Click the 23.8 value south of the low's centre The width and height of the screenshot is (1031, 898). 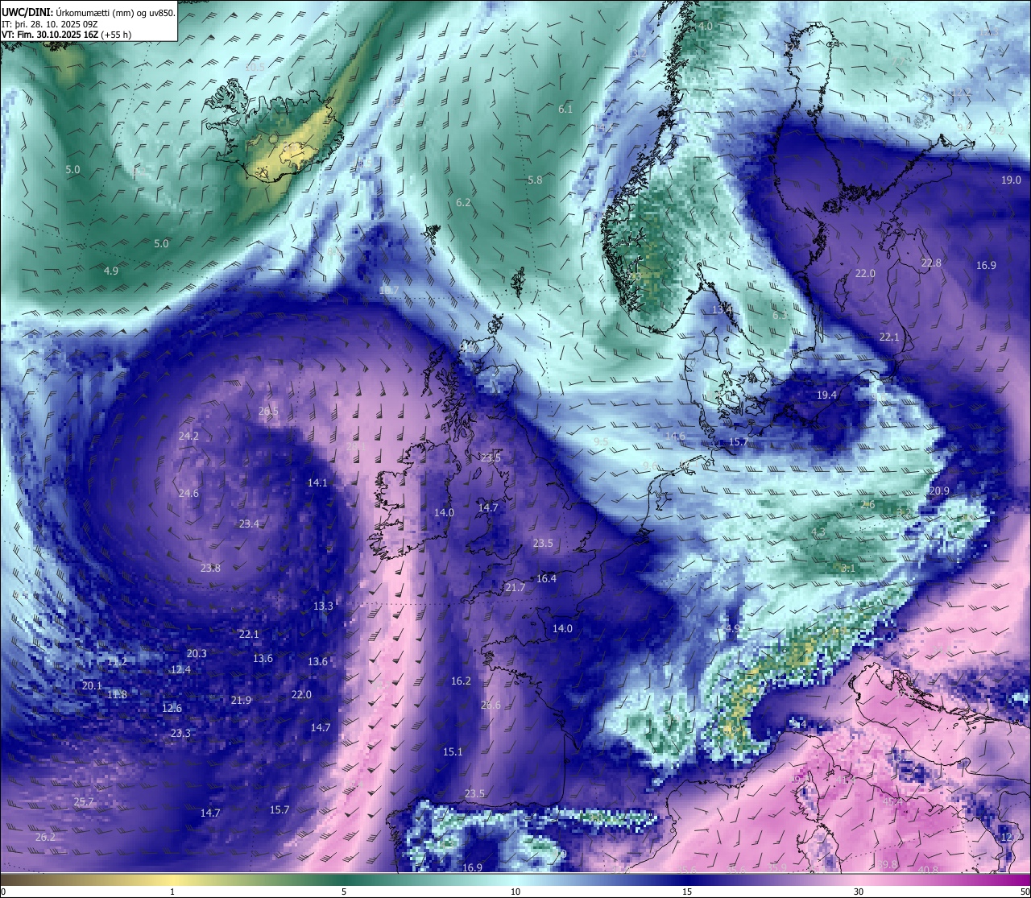pos(210,569)
